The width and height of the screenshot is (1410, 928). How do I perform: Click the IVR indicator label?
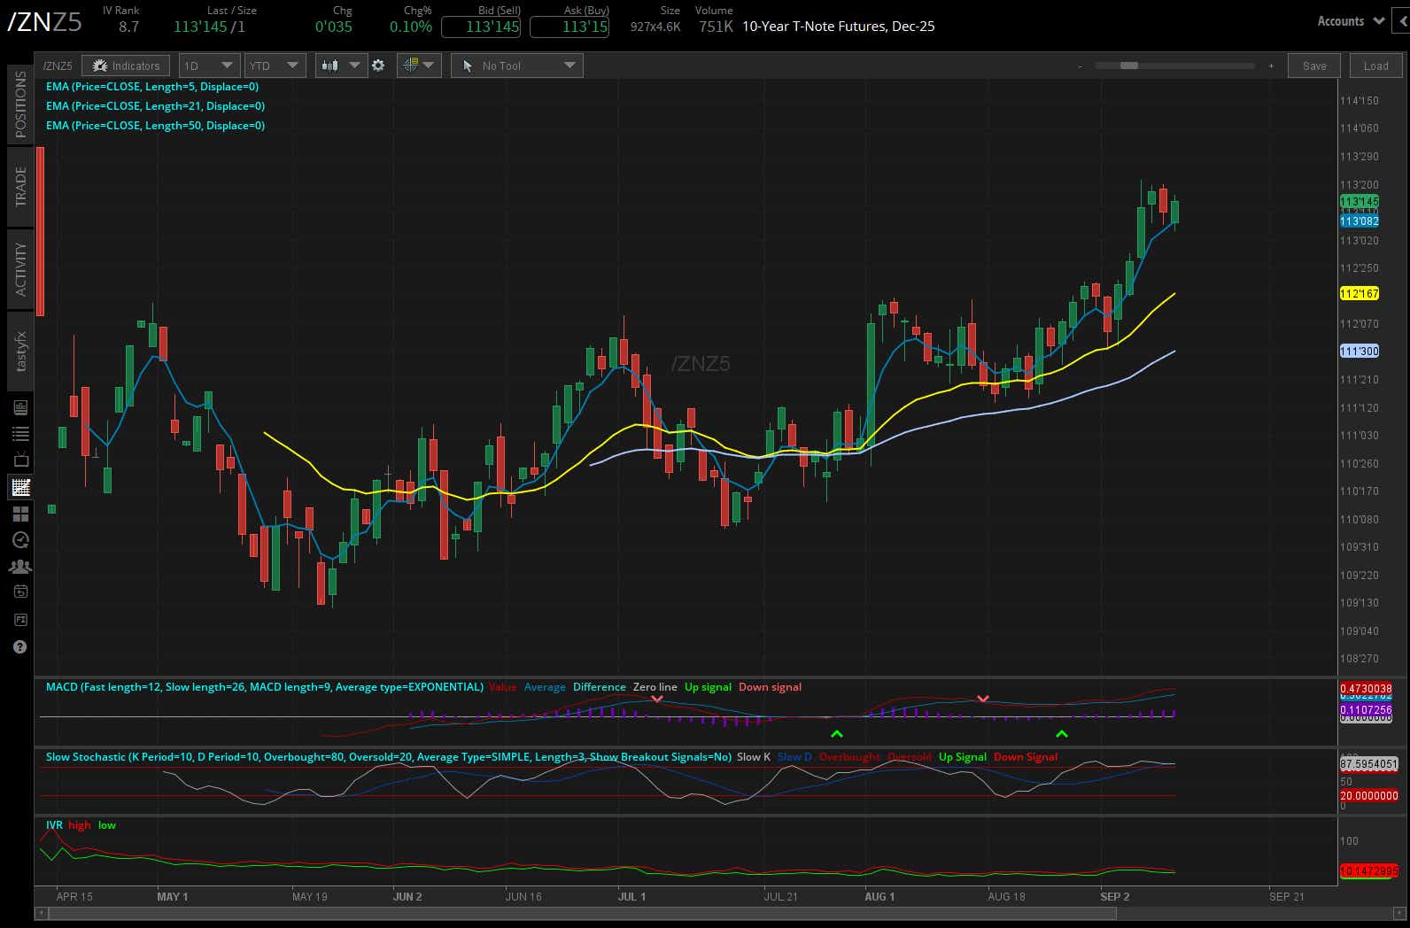point(54,825)
